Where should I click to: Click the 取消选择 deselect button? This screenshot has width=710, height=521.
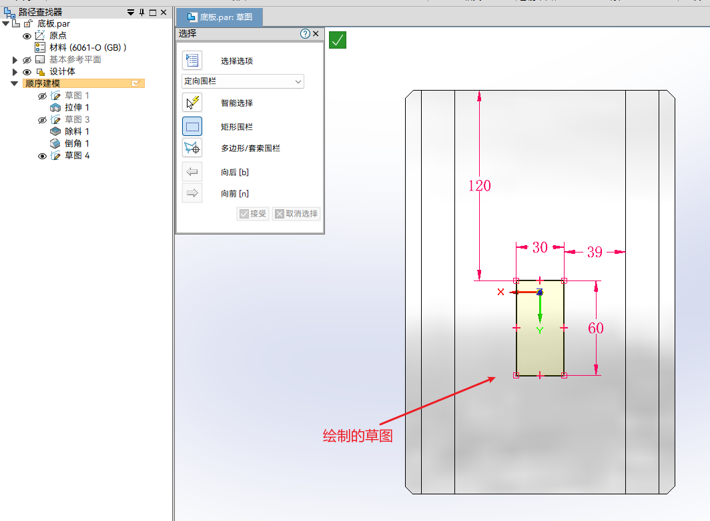[x=296, y=213]
